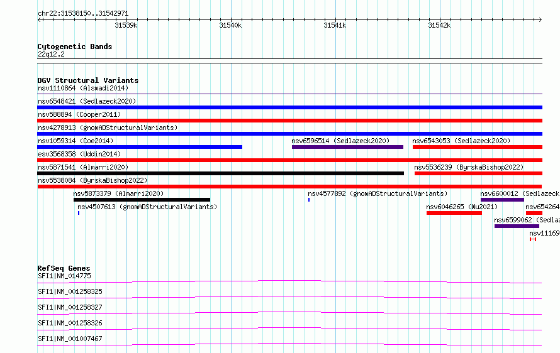Click the magenta intron line of NM_014775

pos(289,281)
